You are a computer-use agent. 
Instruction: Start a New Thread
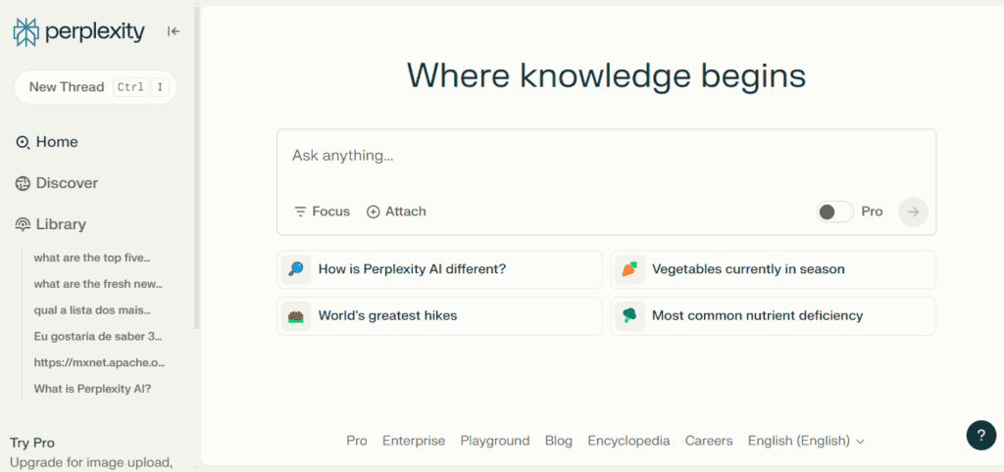point(95,87)
